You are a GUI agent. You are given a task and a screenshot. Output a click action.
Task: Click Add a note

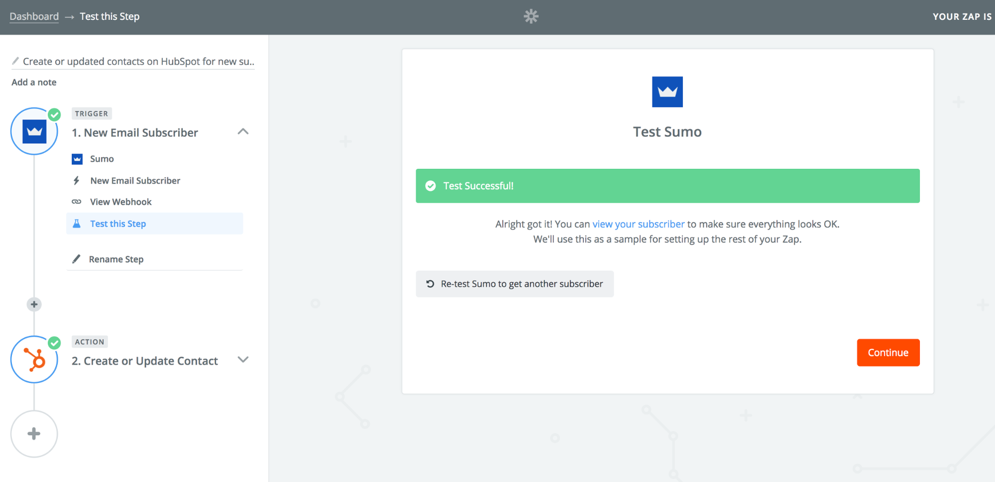(x=34, y=82)
